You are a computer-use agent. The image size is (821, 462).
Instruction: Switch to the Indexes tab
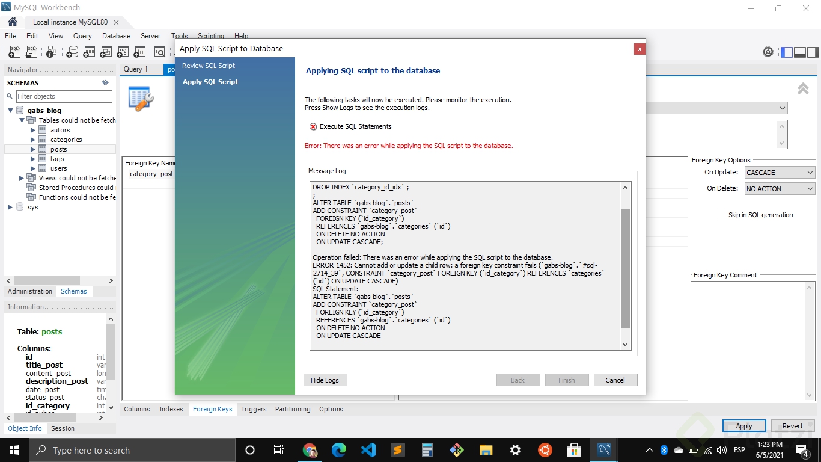pos(171,409)
